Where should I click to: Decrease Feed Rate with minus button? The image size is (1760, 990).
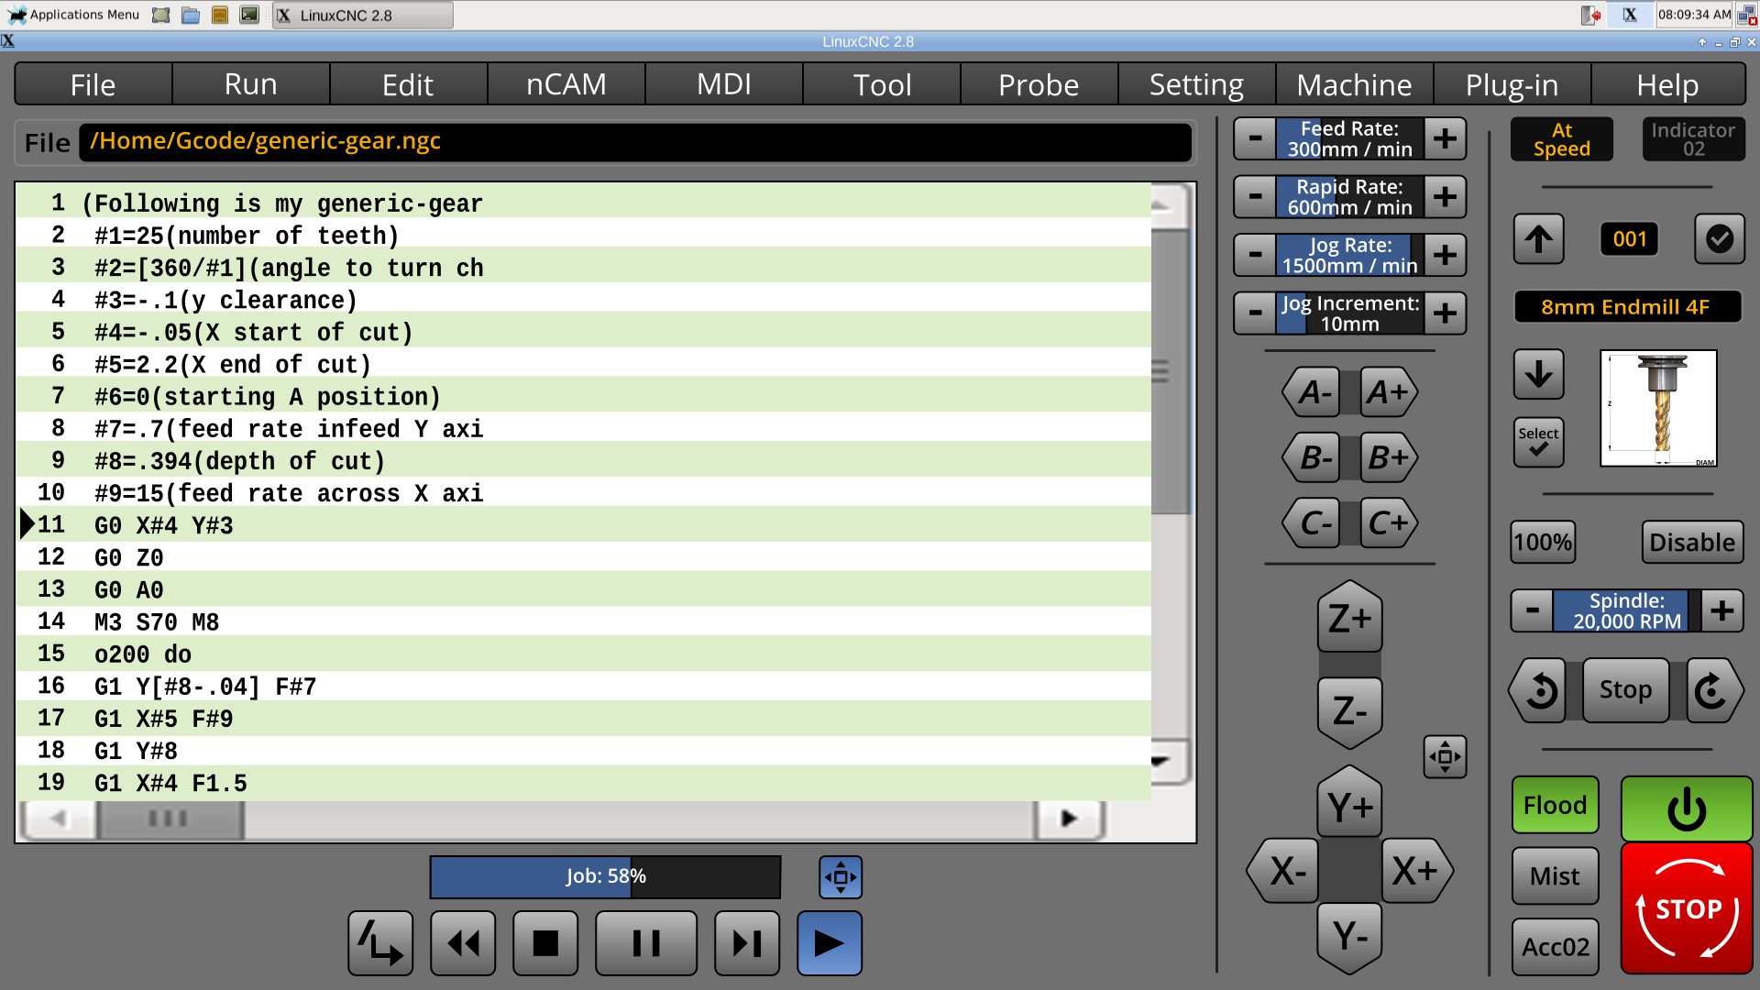point(1255,138)
